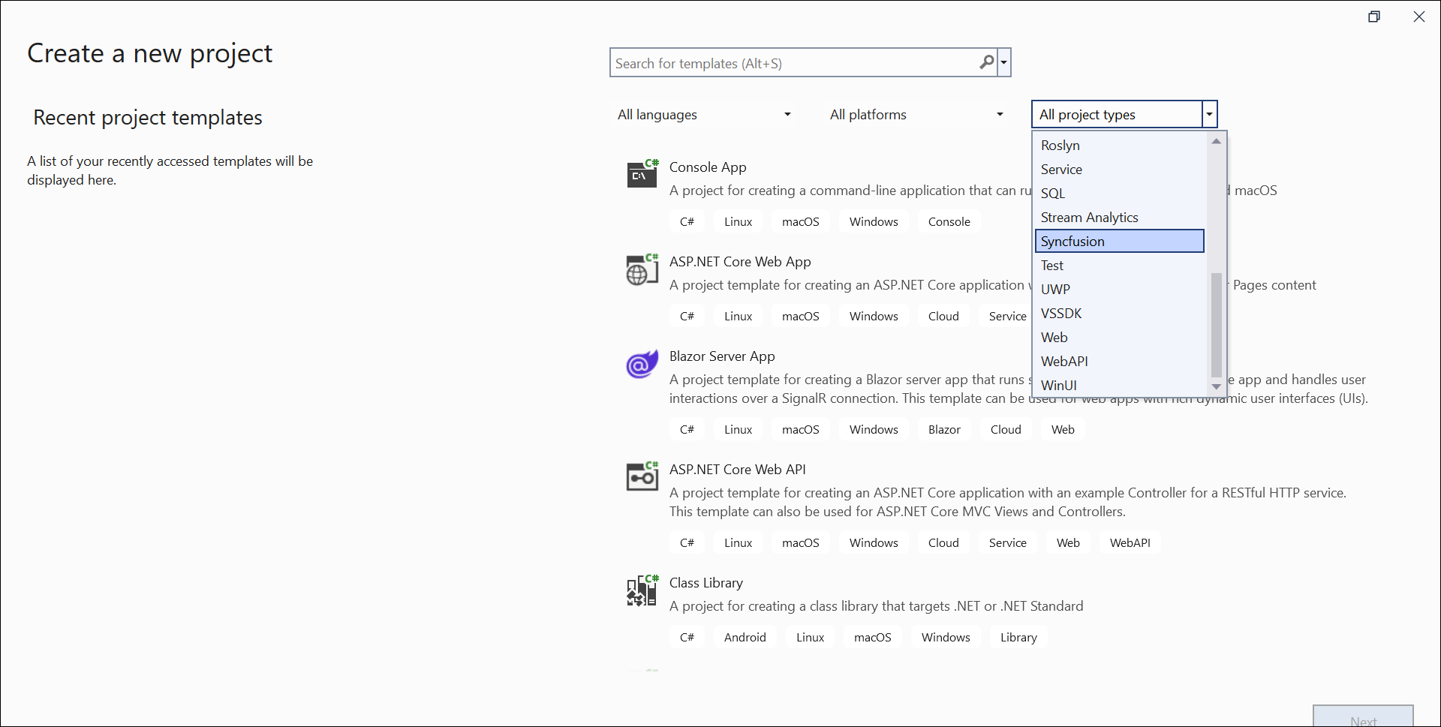This screenshot has height=727, width=1441.
Task: Select WebAPI in project types dropdown list
Action: click(x=1119, y=362)
